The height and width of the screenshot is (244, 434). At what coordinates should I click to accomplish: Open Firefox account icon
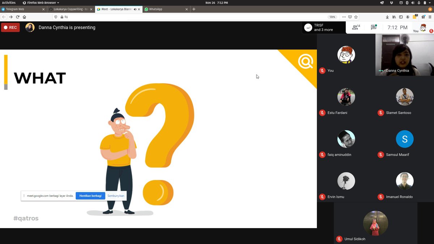tap(408, 17)
